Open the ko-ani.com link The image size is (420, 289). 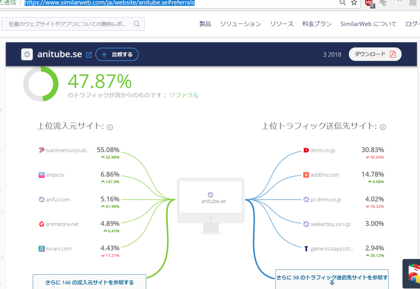point(59,248)
